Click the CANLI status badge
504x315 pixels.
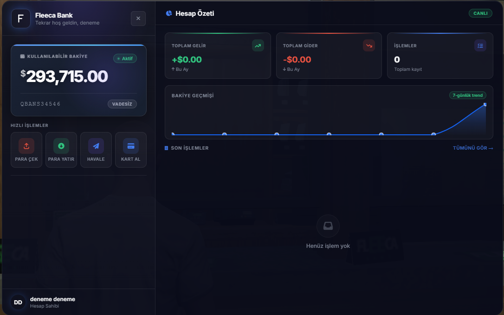480,13
